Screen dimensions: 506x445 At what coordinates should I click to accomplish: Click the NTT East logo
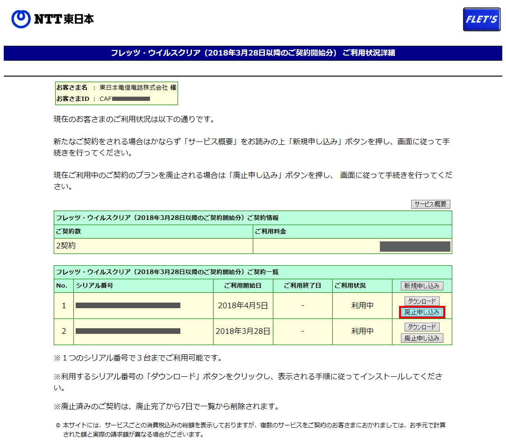(52, 19)
